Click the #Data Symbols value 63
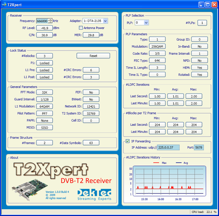This screenshot has height=216, width=219. (x=91, y=143)
